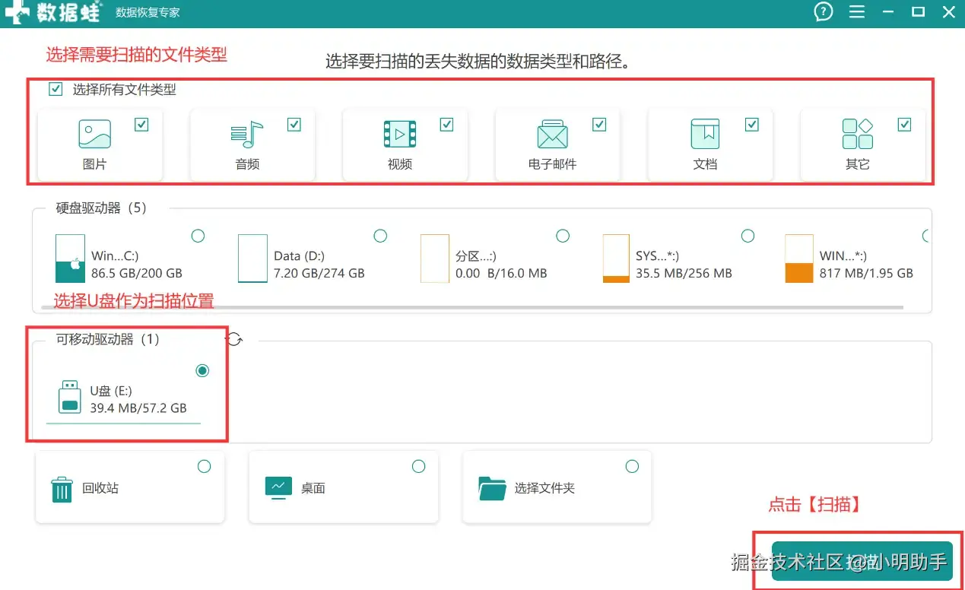The width and height of the screenshot is (965, 590).
Task: Click the U盘 (E:) USB drive icon
Action: pyautogui.click(x=70, y=397)
